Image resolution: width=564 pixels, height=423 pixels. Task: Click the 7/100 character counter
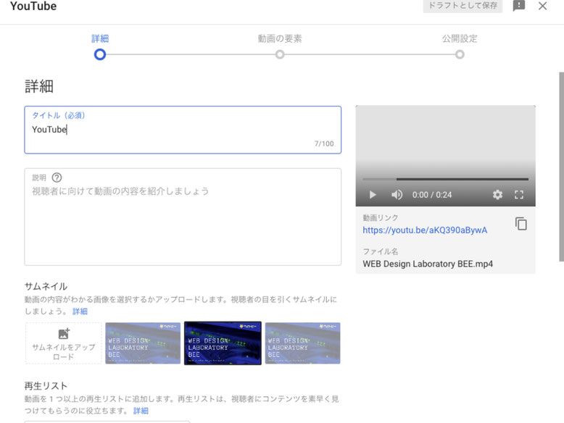coord(324,143)
